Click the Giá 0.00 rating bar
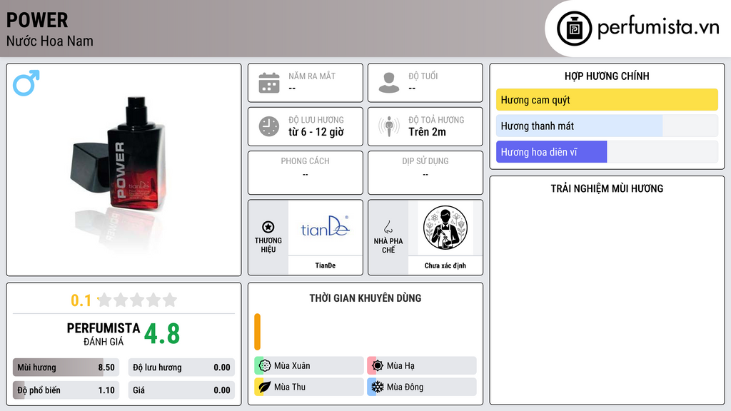Image resolution: width=731 pixels, height=411 pixels. tap(181, 390)
